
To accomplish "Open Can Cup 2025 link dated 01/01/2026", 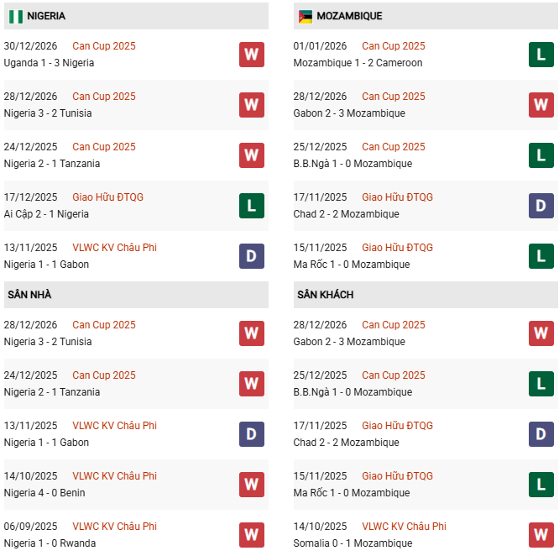I will tap(394, 46).
